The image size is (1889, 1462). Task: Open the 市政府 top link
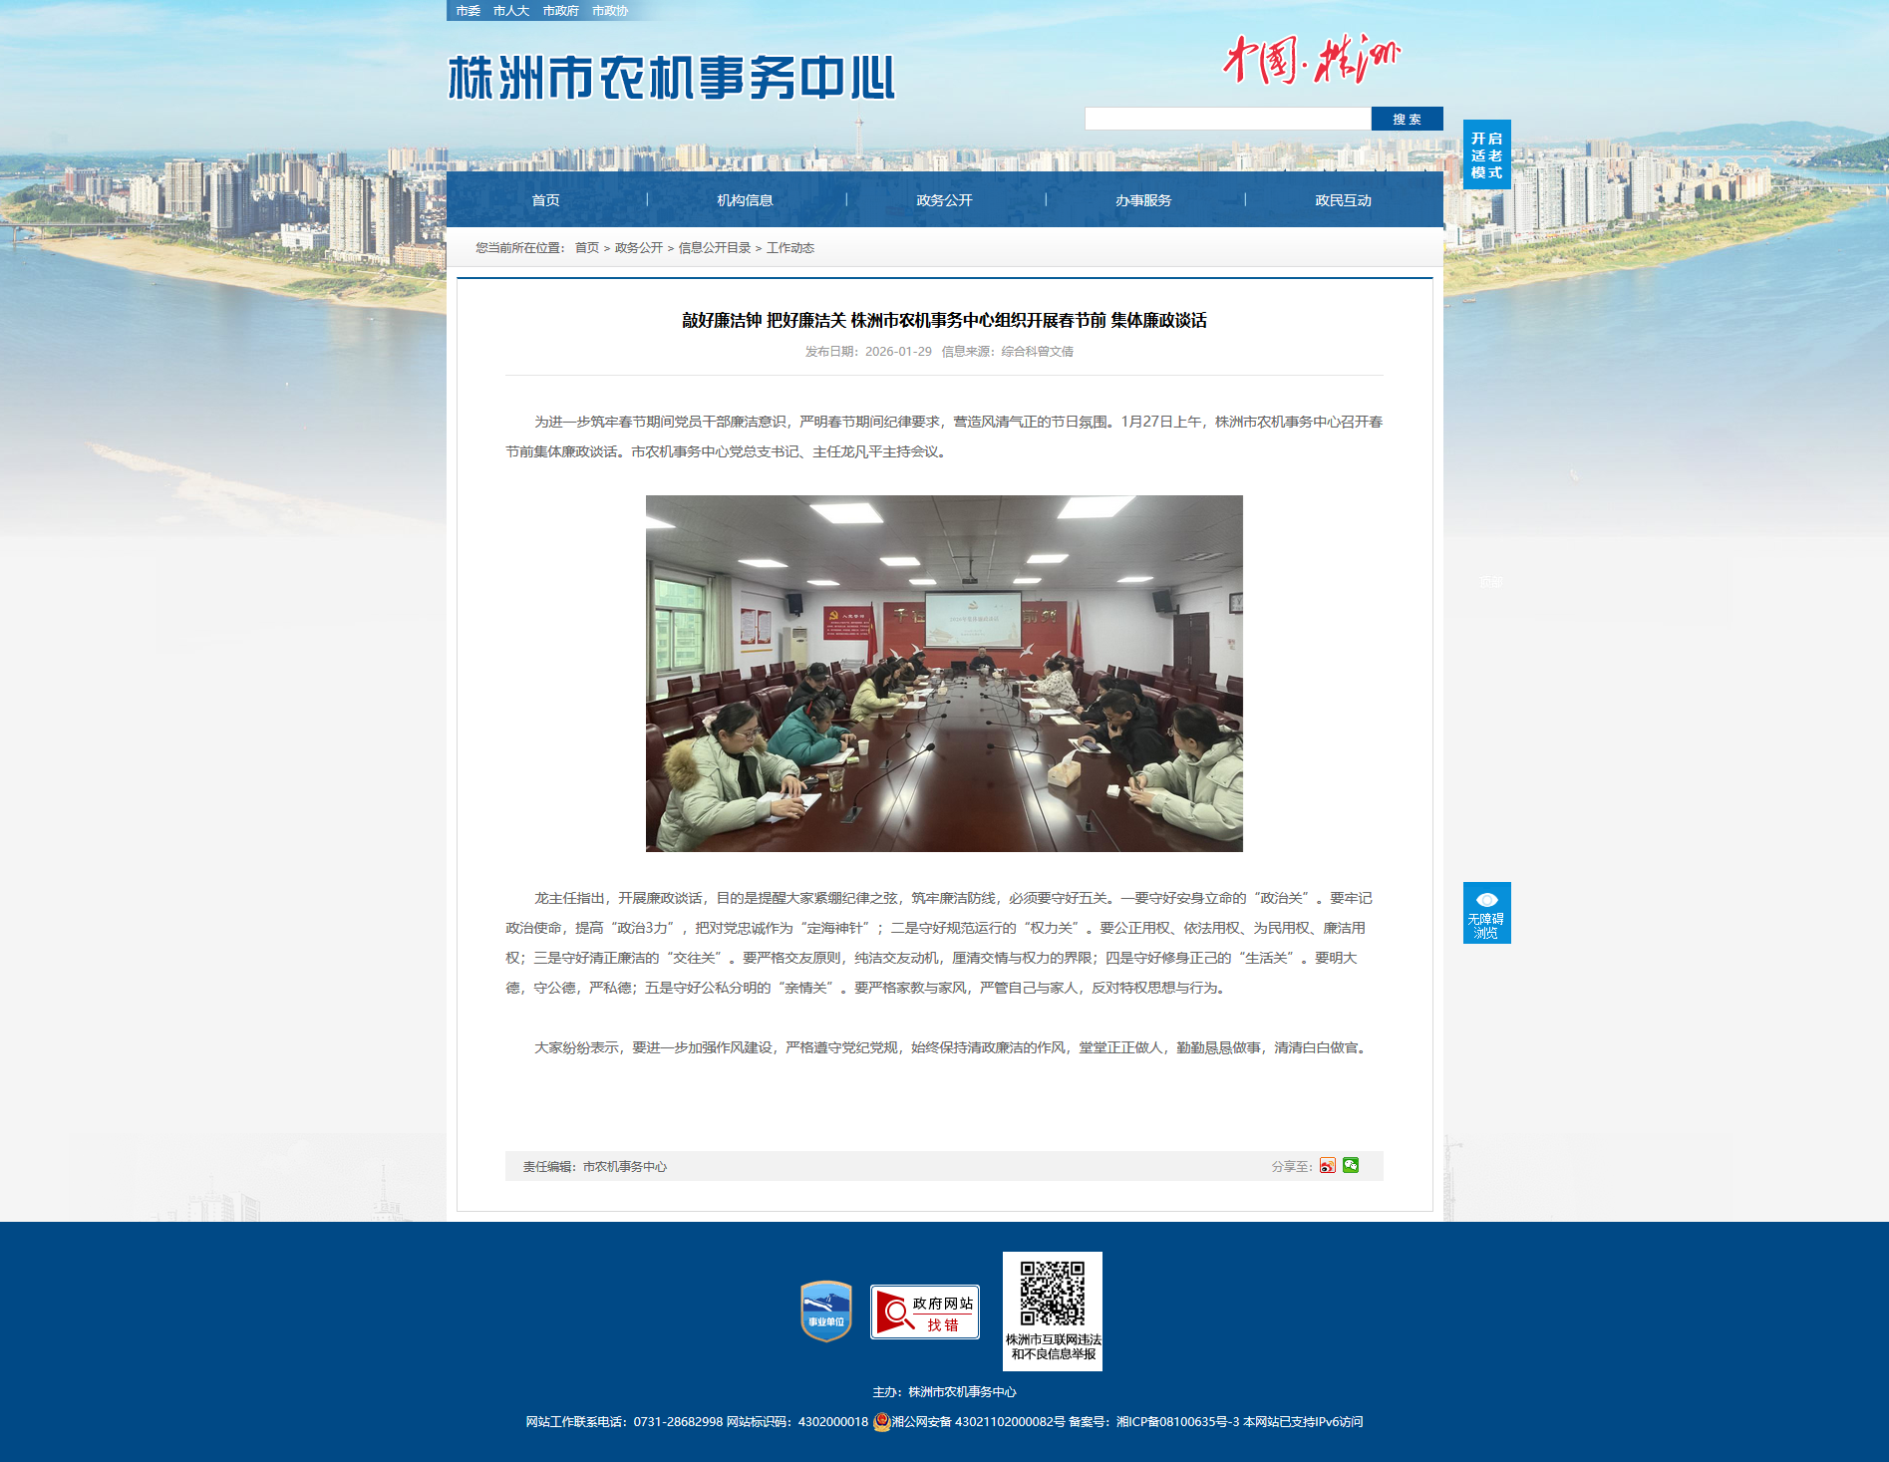[x=560, y=11]
